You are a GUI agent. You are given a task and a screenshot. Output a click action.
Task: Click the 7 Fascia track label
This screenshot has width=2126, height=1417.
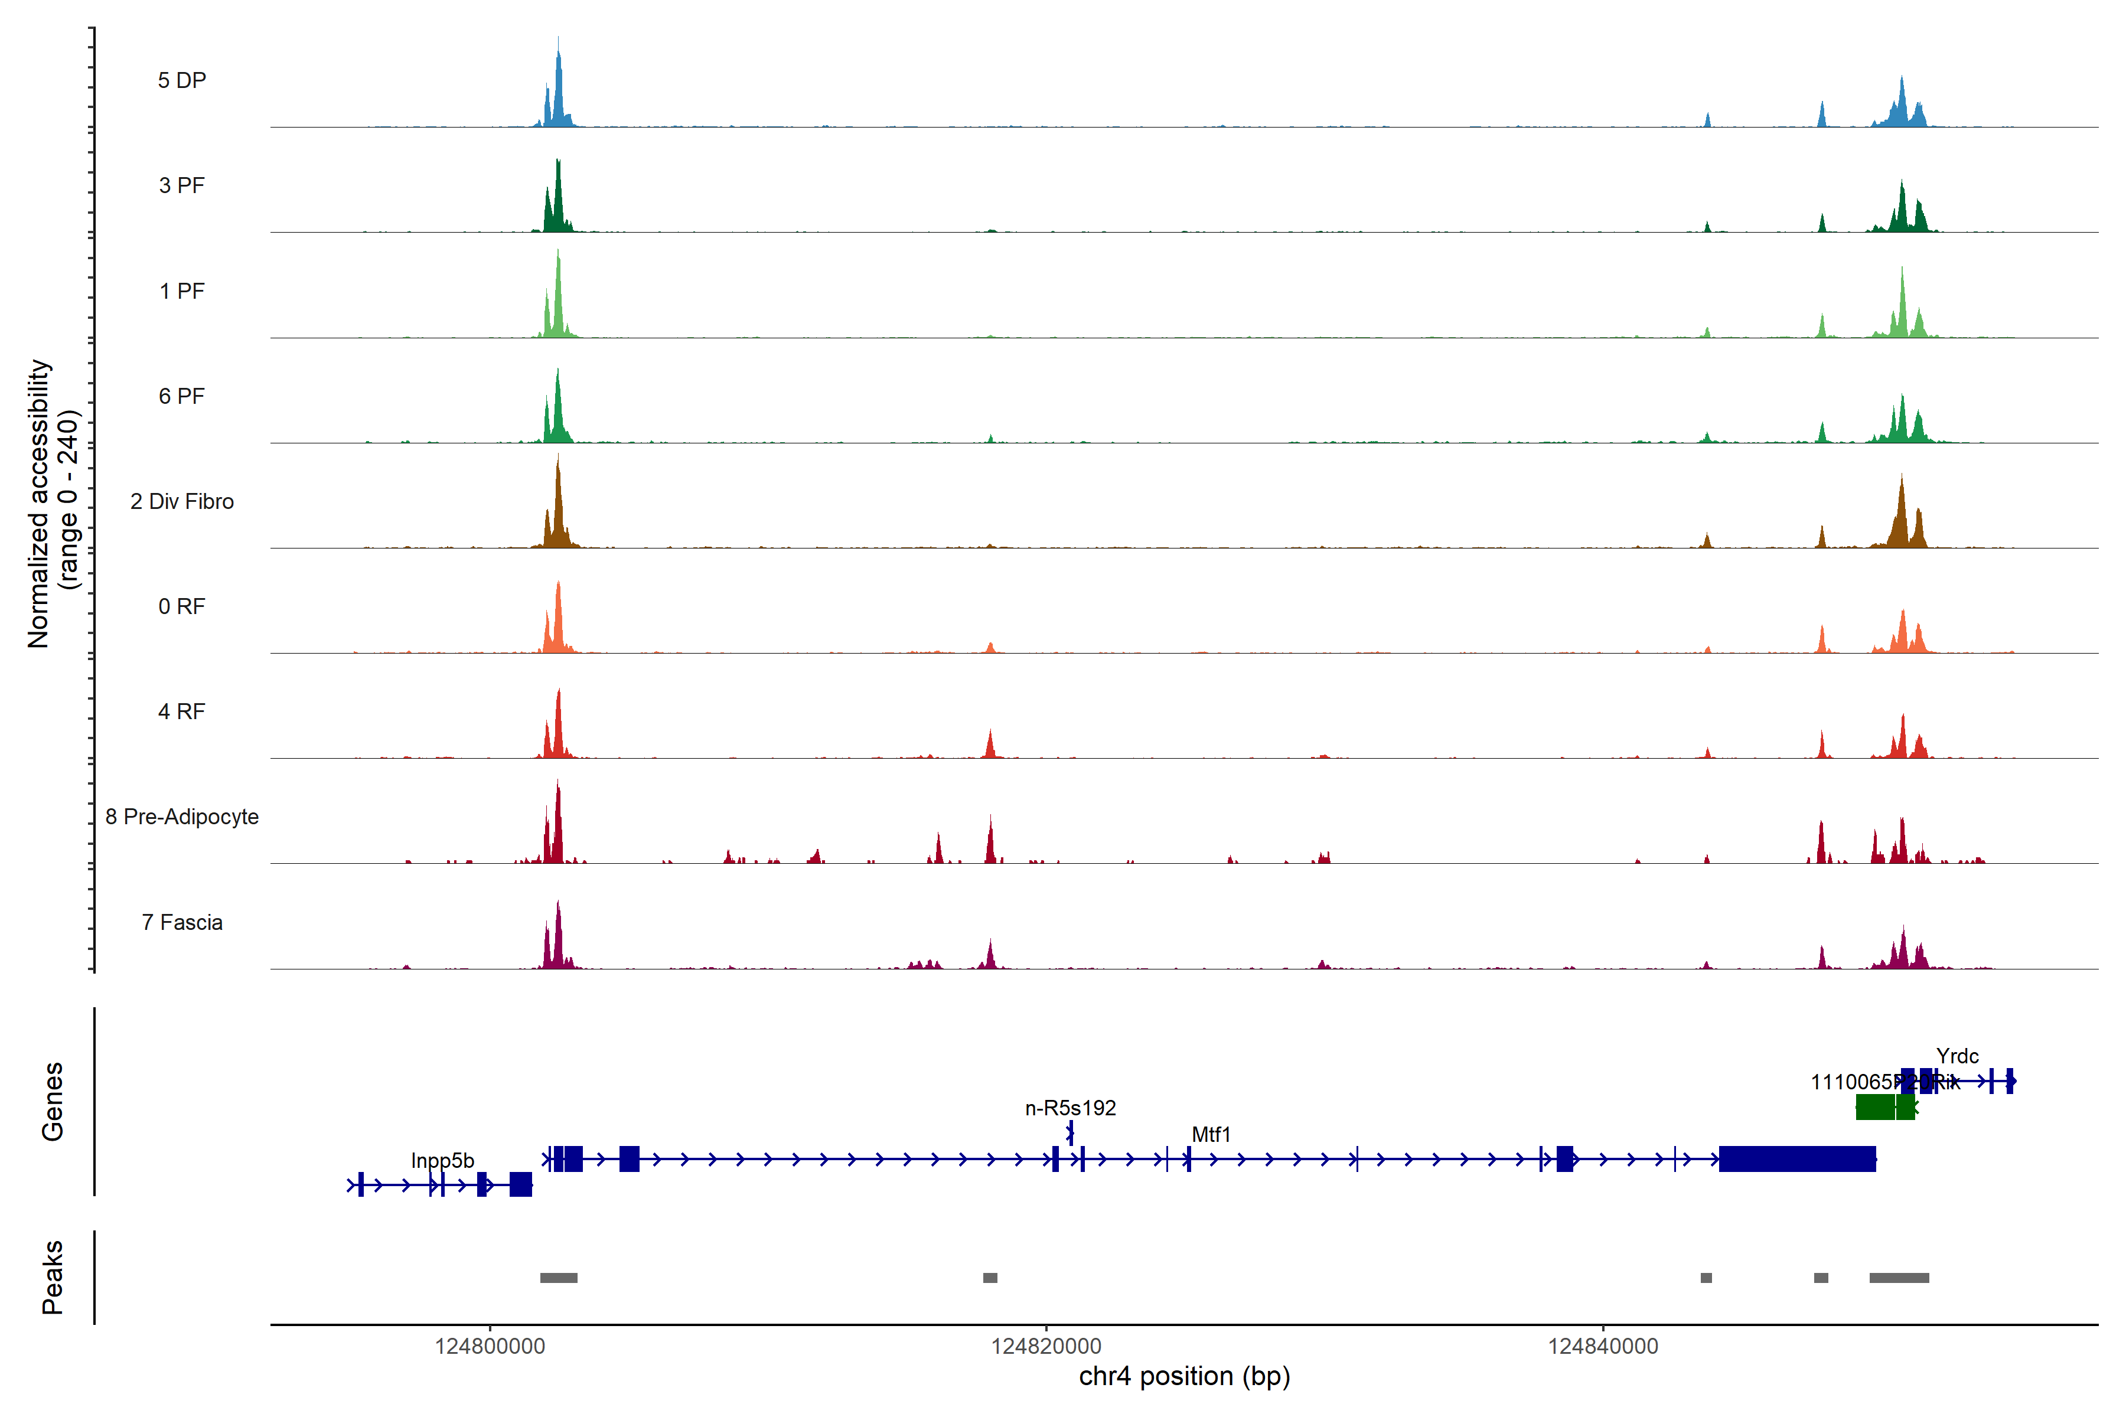182,922
